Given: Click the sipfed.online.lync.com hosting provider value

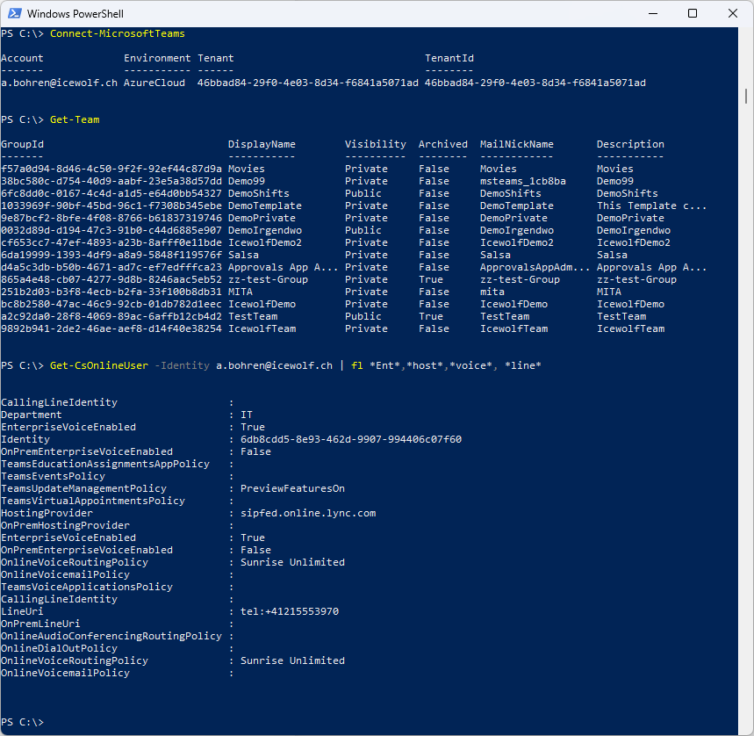Looking at the screenshot, I should click(x=308, y=513).
